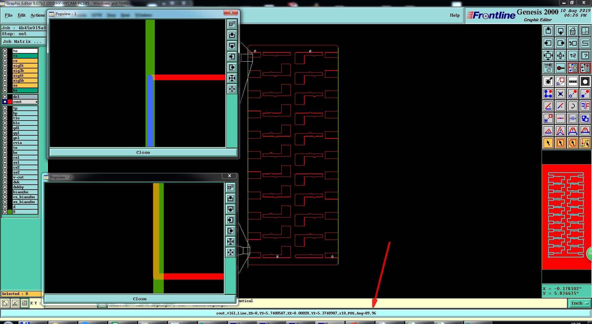
Task: Toggle display checkbox for layer to
Action: click(x=5, y=51)
